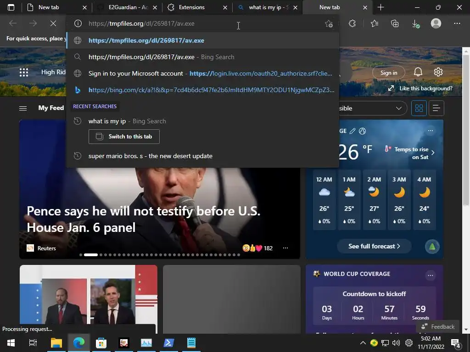
Task: Open the app launcher grid icon
Action: click(24, 72)
